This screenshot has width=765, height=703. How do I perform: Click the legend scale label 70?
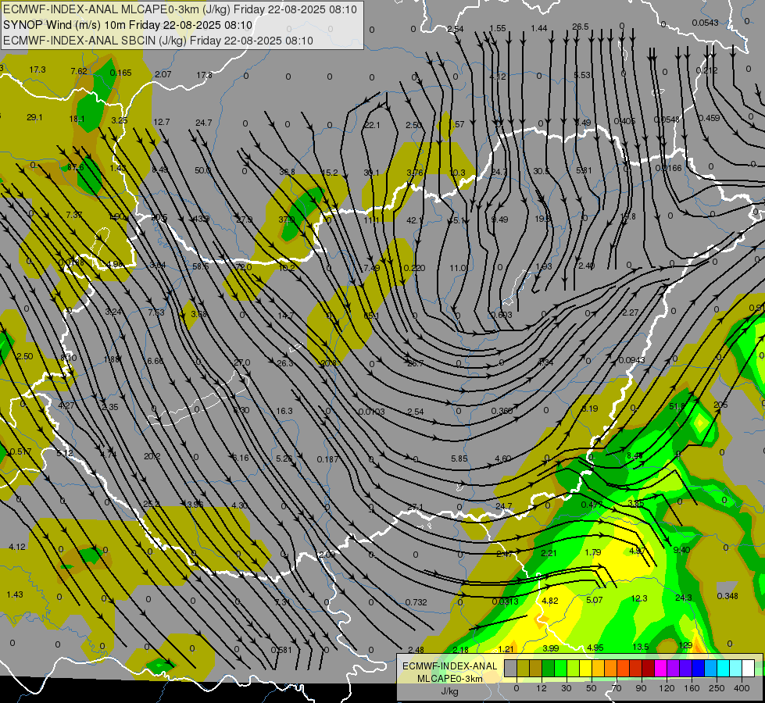pyautogui.click(x=617, y=688)
